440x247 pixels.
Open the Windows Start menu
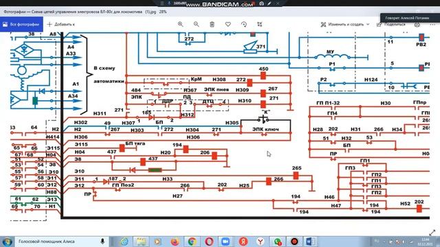pyautogui.click(x=7, y=242)
